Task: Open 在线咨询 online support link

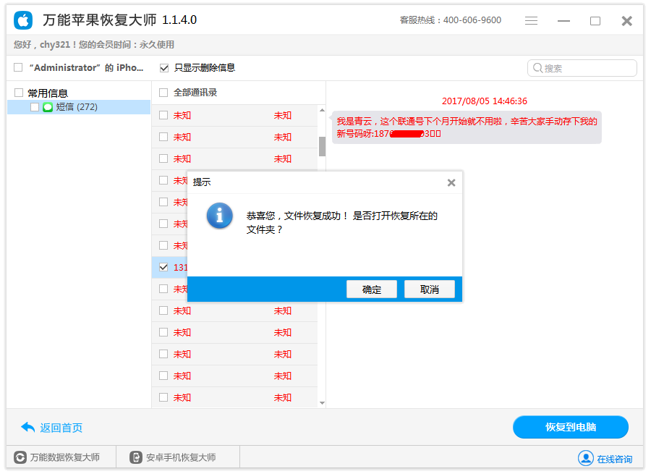Action: (x=614, y=459)
